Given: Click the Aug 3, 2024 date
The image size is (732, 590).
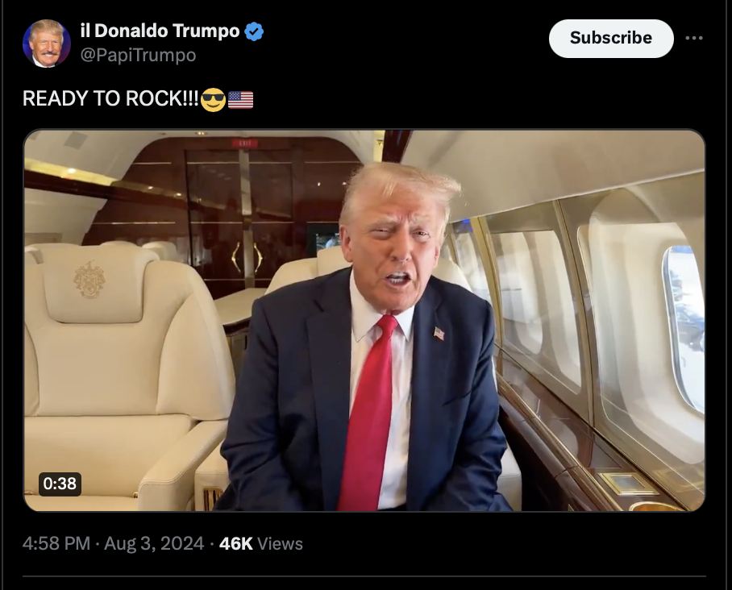Looking at the screenshot, I should pos(154,543).
